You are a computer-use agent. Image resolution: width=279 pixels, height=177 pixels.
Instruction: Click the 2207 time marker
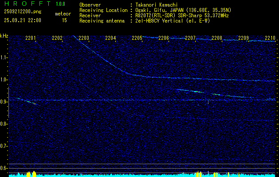pos(190,38)
